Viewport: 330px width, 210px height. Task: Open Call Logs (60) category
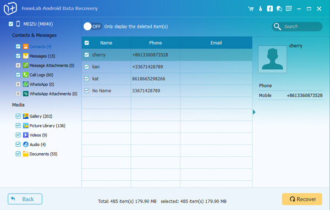[41, 75]
